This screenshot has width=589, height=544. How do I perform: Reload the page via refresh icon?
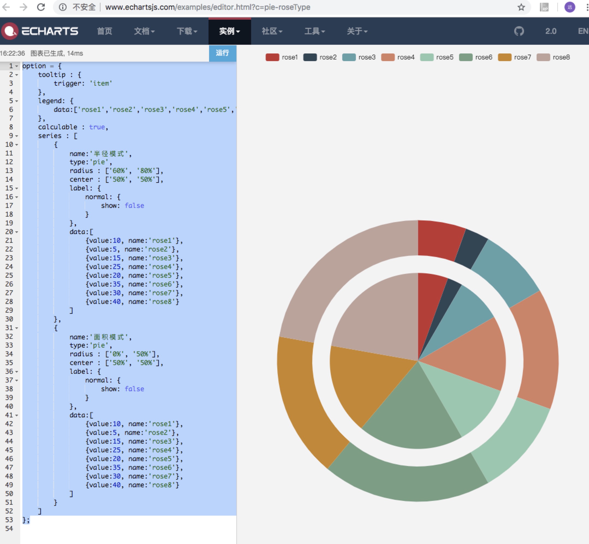[41, 7]
